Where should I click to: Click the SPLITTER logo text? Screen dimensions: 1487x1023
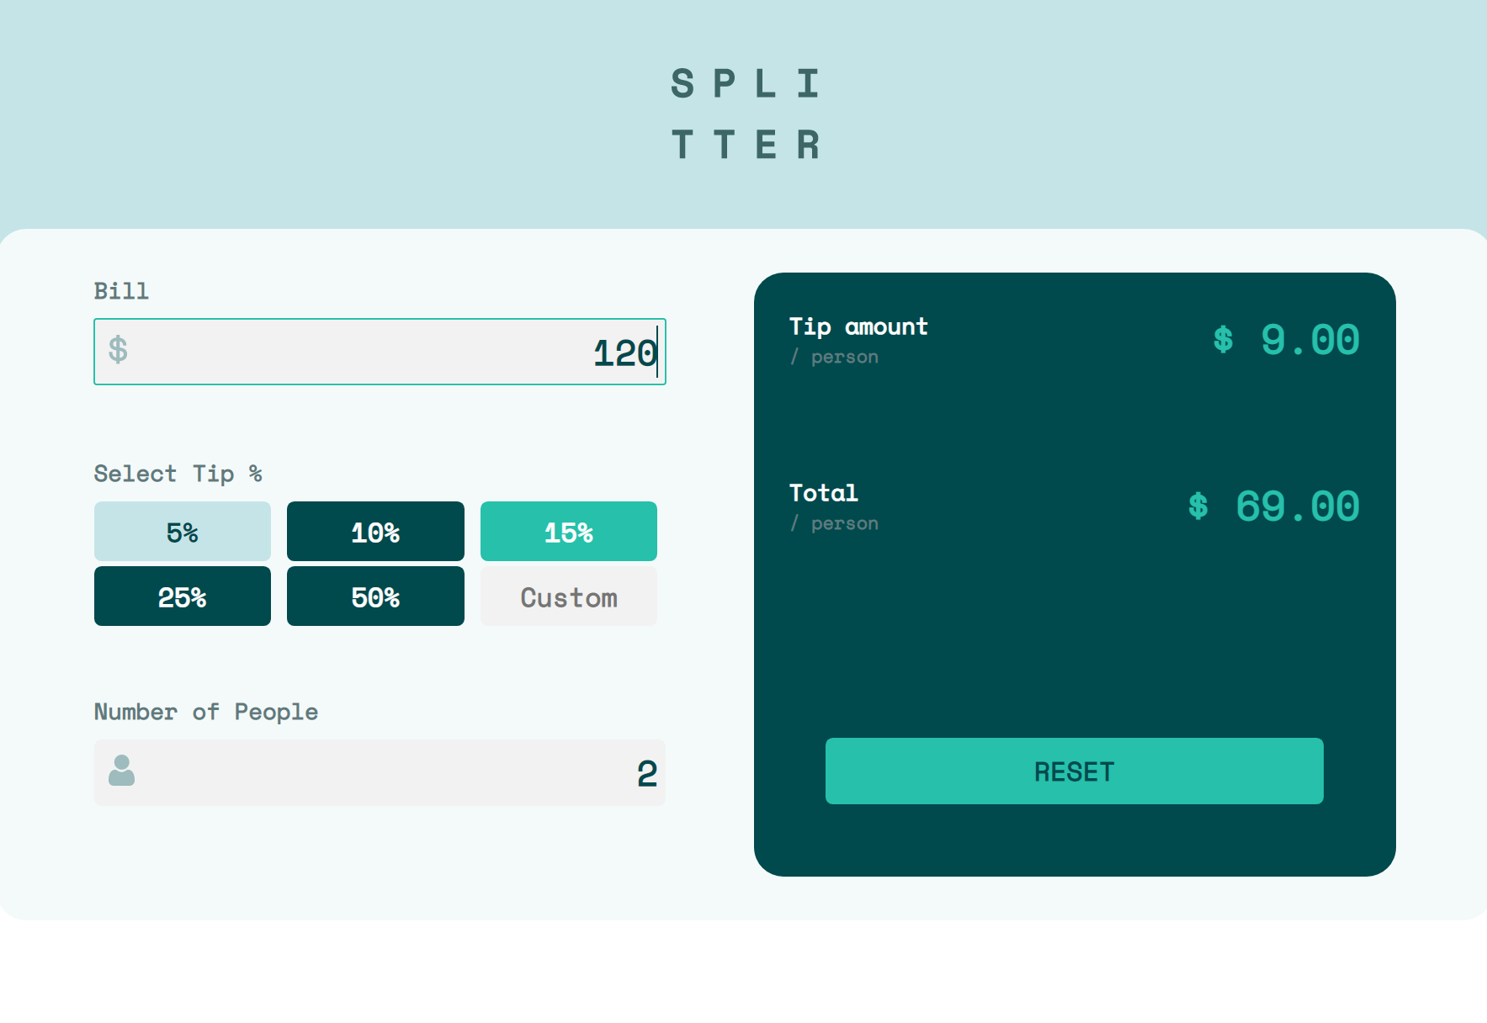tap(746, 114)
